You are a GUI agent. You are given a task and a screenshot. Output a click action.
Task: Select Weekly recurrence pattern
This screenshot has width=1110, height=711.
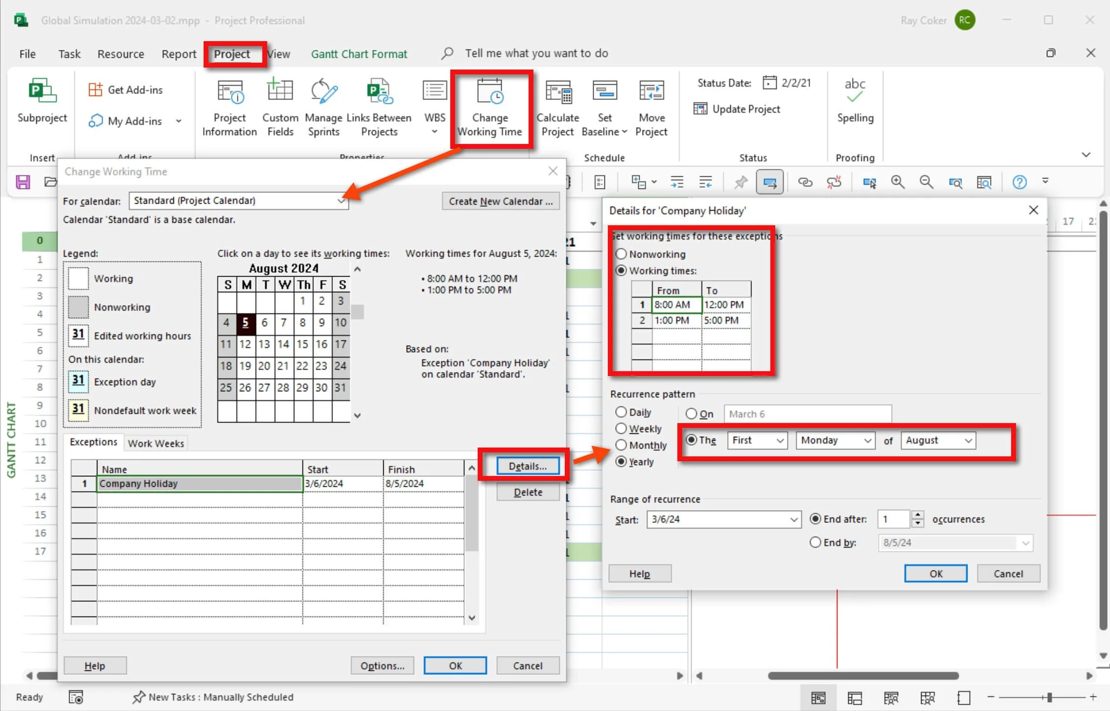(x=621, y=428)
